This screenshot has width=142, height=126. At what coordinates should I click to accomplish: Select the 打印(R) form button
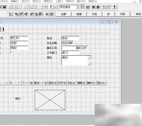62,83
